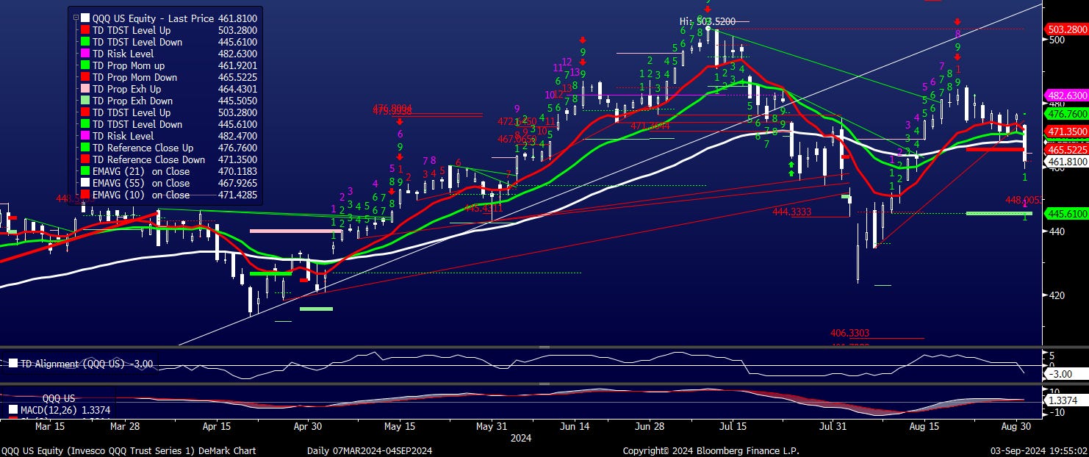This screenshot has height=457, width=1089.
Task: Click the May 31 date axis label
Action: tap(492, 425)
